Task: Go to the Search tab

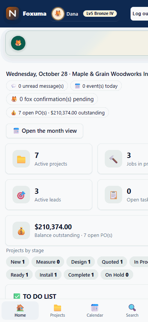Action: click(x=132, y=311)
